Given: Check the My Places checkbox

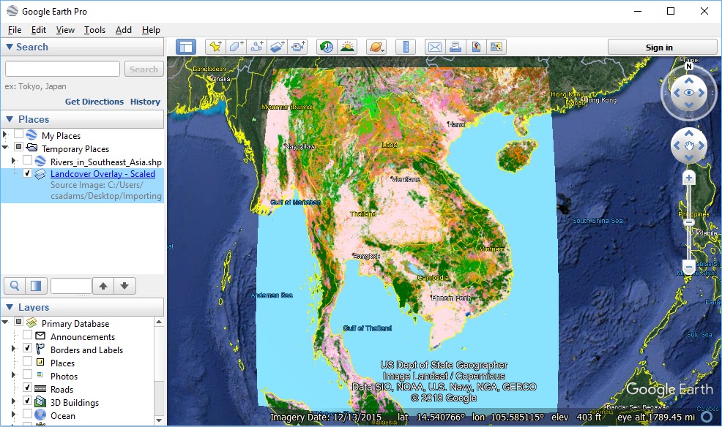Looking at the screenshot, I should 18,134.
